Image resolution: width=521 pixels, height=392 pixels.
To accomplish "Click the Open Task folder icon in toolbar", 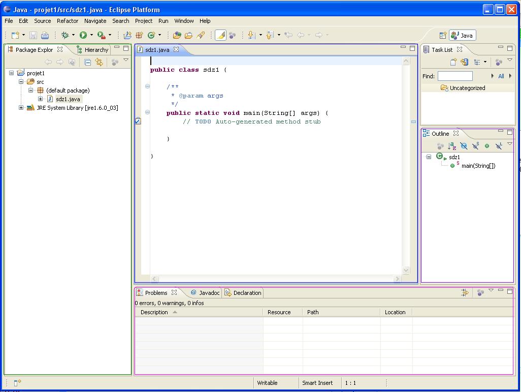I will [188, 35].
